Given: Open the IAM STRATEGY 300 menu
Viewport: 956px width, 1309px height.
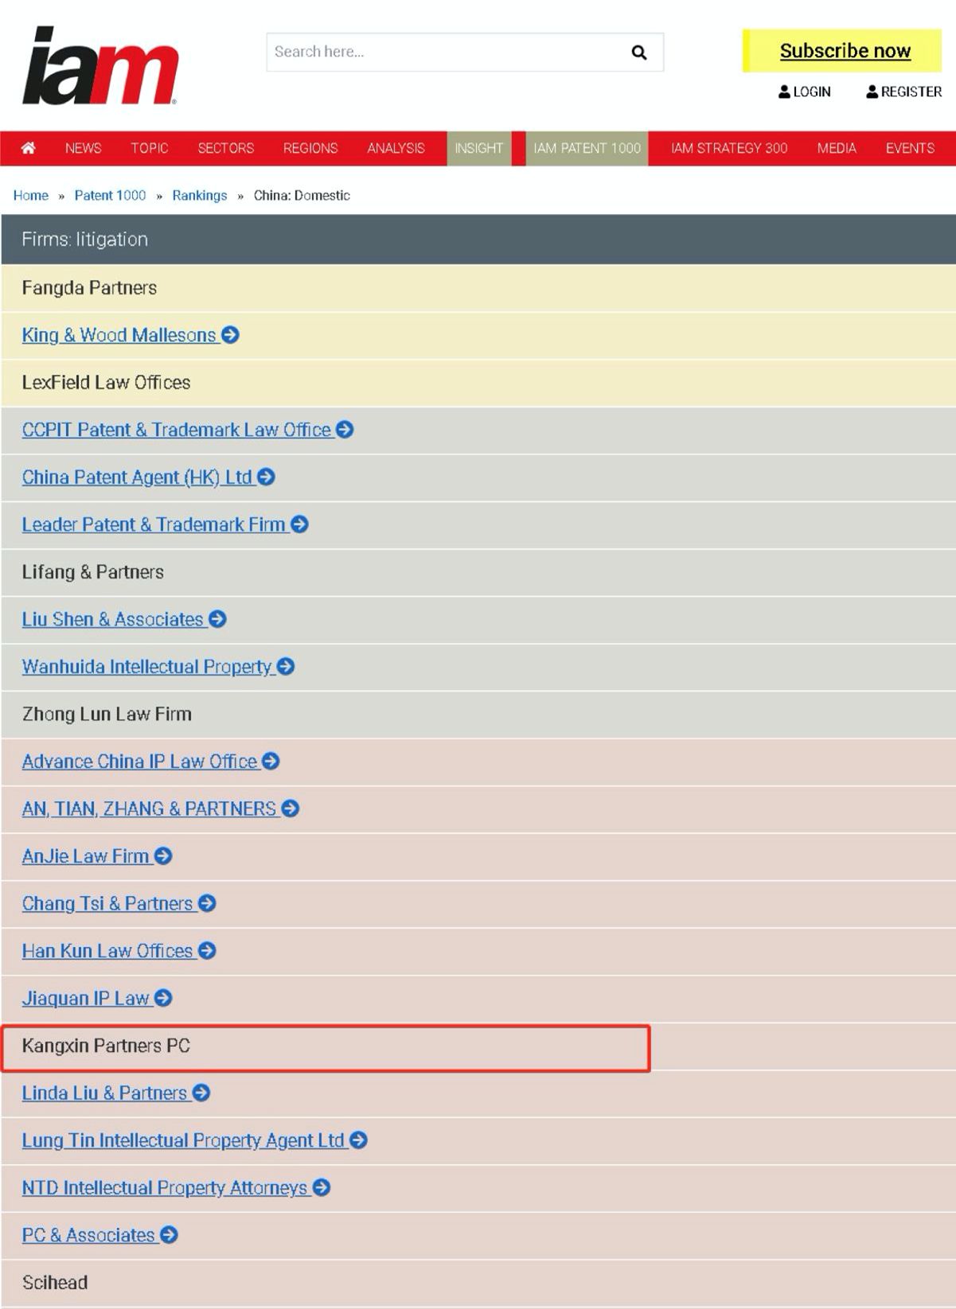Looking at the screenshot, I should (729, 148).
